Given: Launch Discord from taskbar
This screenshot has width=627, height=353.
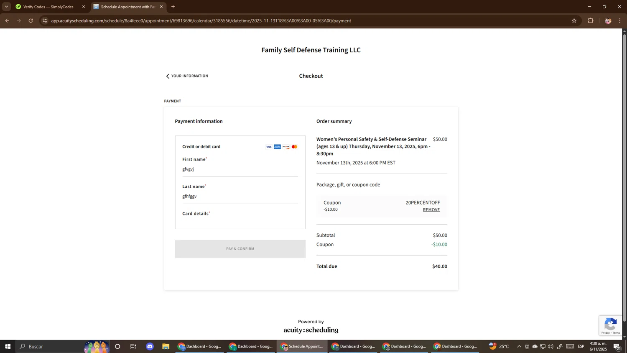Looking at the screenshot, I should [x=150, y=346].
